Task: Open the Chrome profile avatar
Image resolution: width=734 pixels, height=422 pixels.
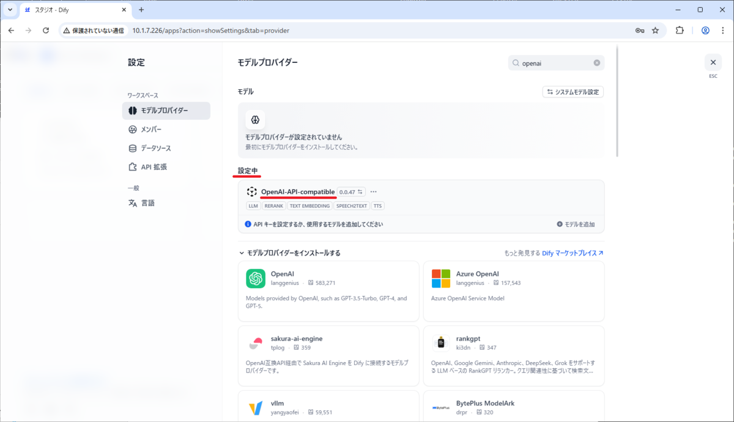Action: (x=705, y=30)
